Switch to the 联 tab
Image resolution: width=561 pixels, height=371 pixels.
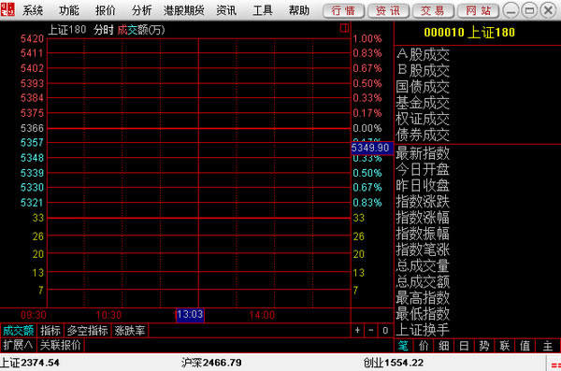pos(505,346)
